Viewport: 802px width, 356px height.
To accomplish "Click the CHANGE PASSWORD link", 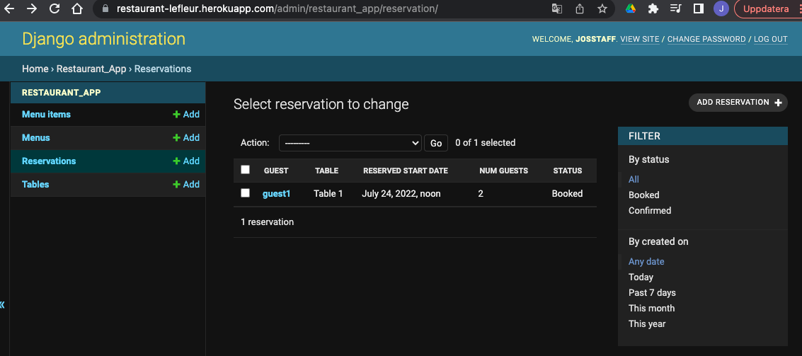I will 706,40.
